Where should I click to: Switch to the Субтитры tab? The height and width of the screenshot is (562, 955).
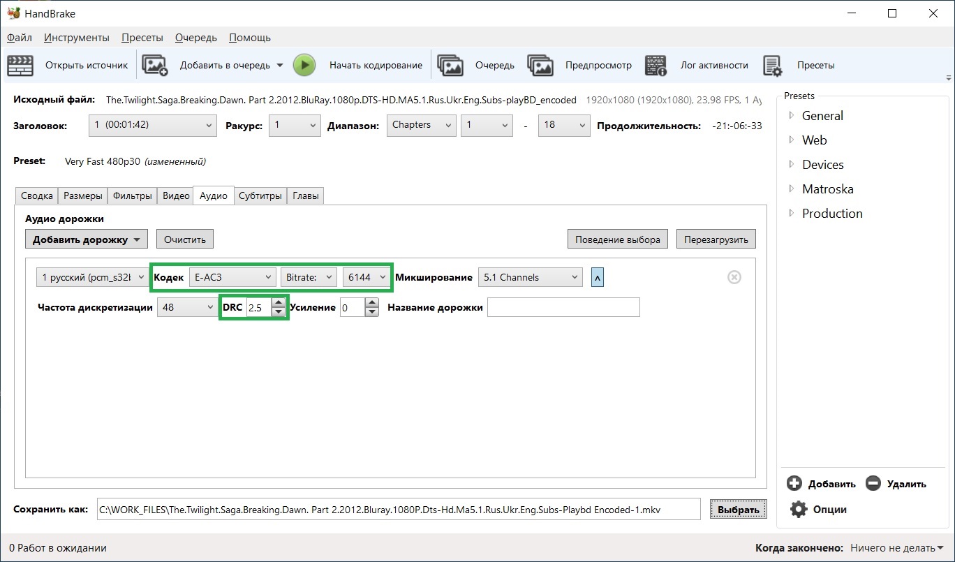point(260,196)
